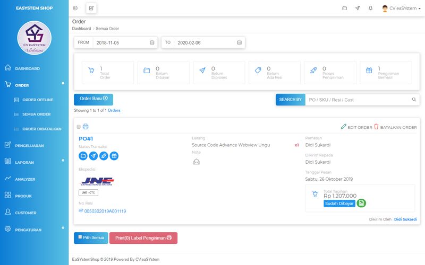Click EDIT ORDER for PO#1
The image size is (425, 265).
pos(356,127)
